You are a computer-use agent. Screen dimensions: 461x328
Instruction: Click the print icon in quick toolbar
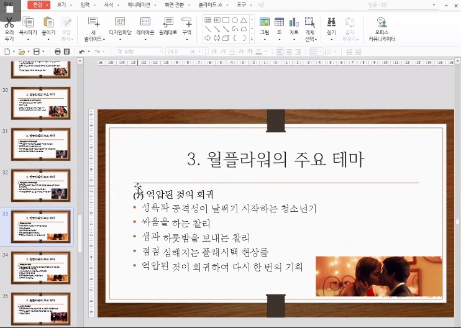point(57,52)
